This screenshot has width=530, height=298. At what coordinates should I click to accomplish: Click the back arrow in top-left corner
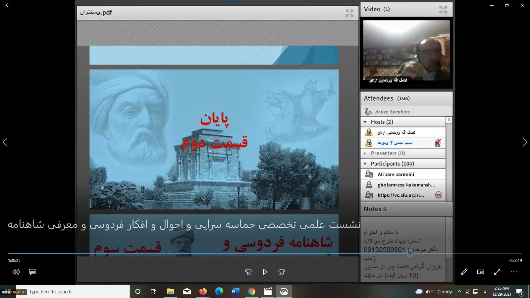pos(8,5)
